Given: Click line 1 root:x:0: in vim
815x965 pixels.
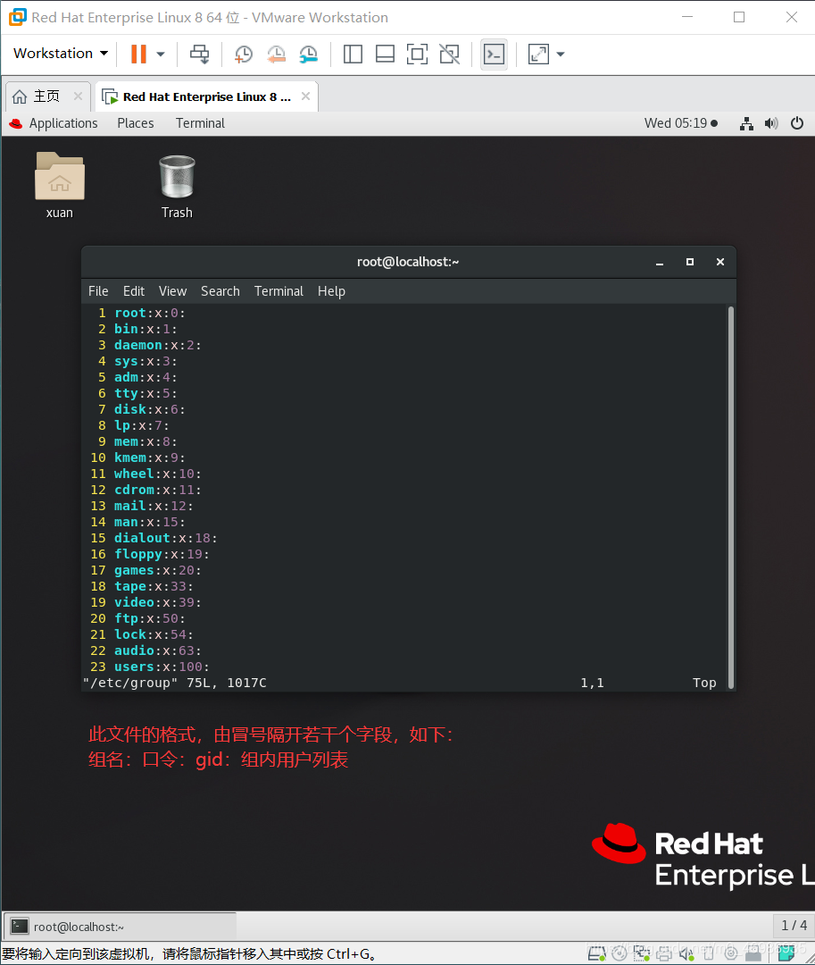Looking at the screenshot, I should point(149,314).
